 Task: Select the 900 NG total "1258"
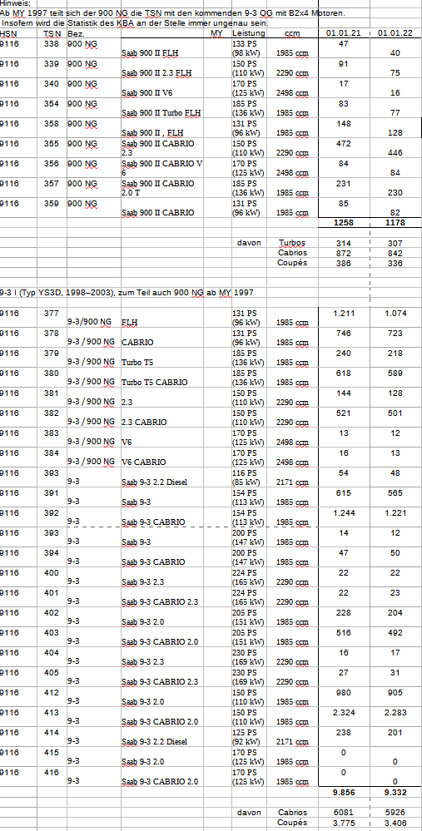pos(344,223)
